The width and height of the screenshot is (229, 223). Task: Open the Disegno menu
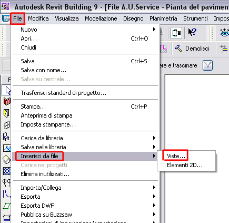(133, 18)
